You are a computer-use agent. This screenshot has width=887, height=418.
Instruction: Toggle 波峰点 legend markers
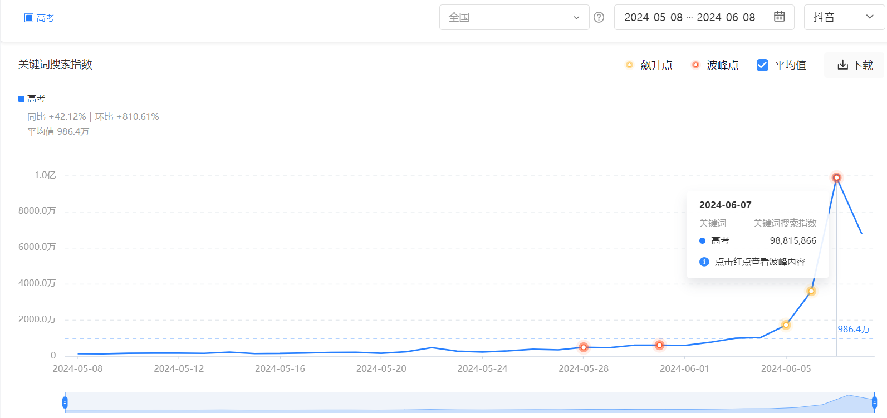coord(715,65)
